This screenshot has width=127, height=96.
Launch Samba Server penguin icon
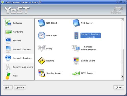tap(42, 73)
